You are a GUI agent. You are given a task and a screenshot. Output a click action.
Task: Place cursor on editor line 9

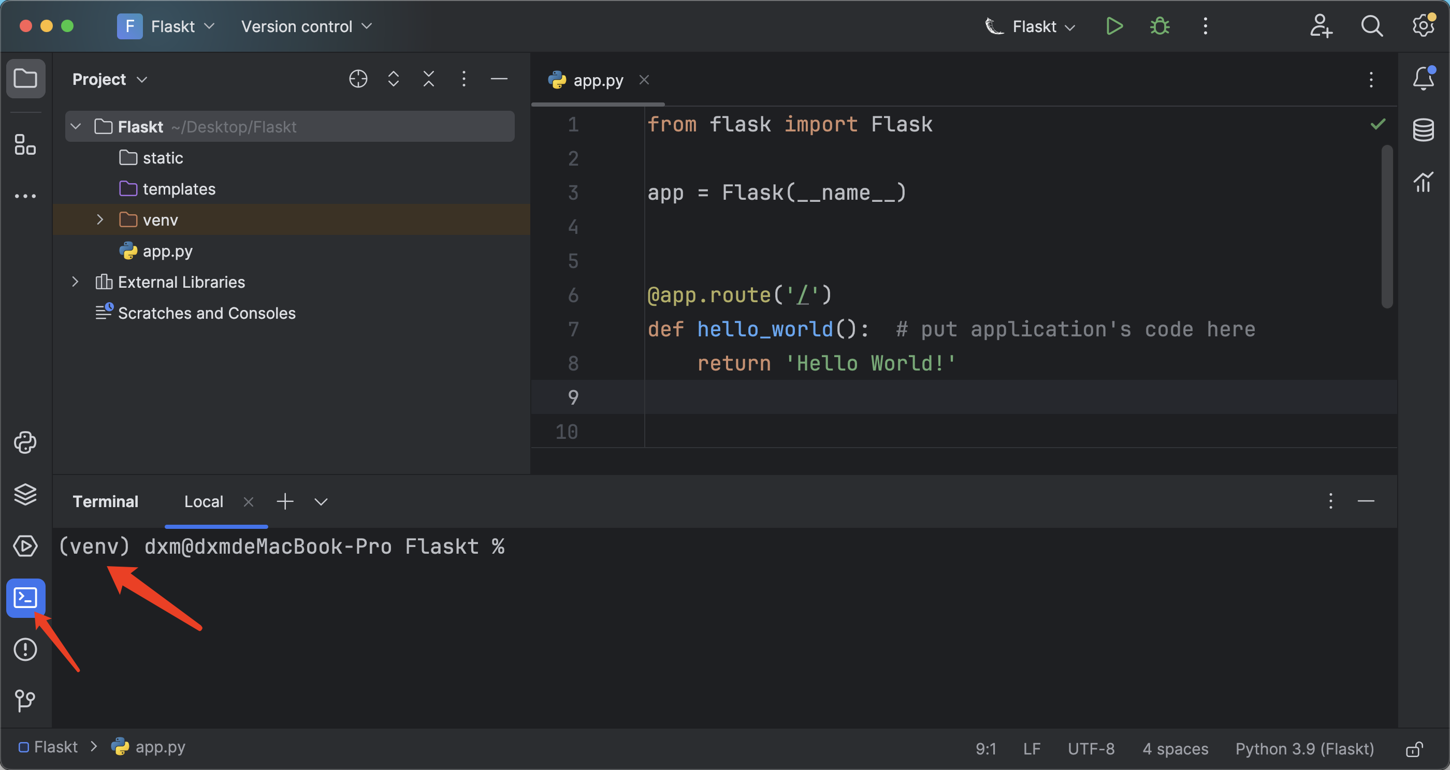[1020, 397]
